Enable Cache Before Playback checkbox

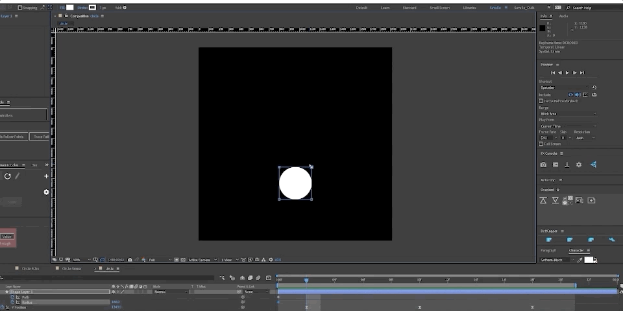541,101
